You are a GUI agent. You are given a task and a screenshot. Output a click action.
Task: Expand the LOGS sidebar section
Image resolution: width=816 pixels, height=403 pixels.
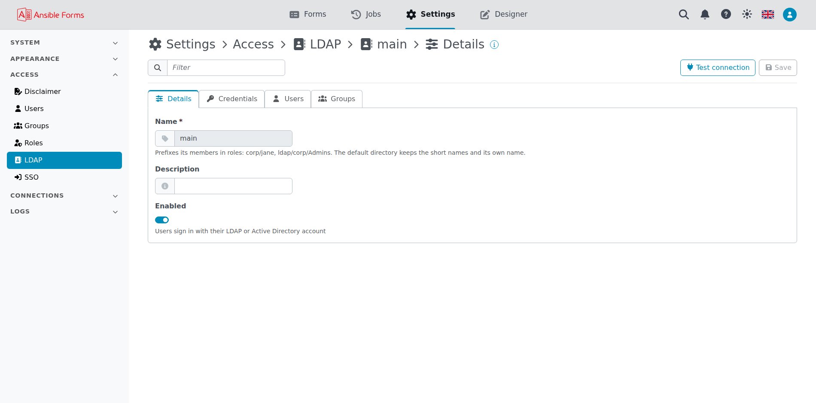[64, 211]
